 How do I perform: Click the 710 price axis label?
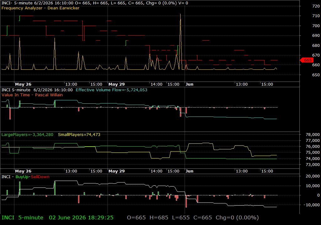(x=316, y=16)
